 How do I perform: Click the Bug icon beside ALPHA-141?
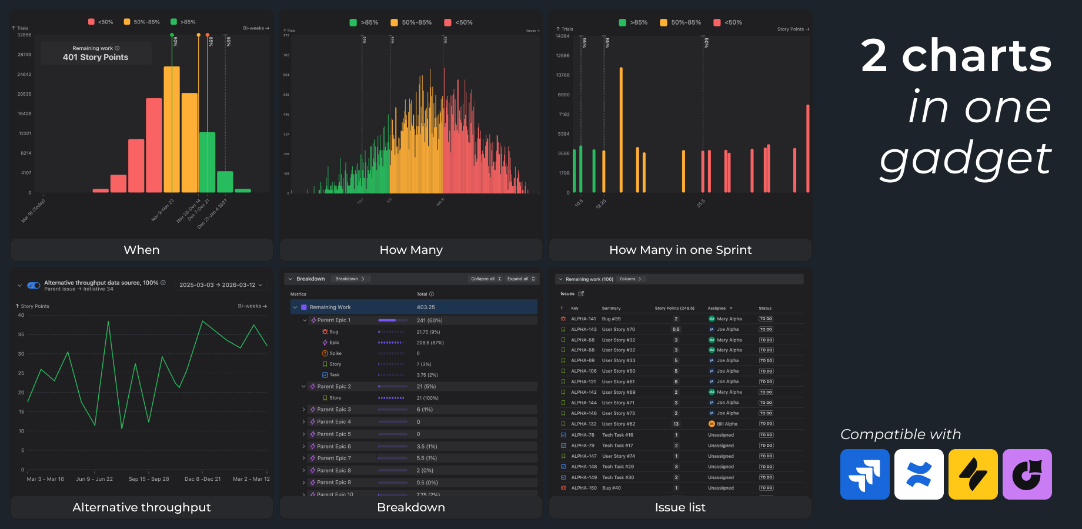(x=563, y=319)
